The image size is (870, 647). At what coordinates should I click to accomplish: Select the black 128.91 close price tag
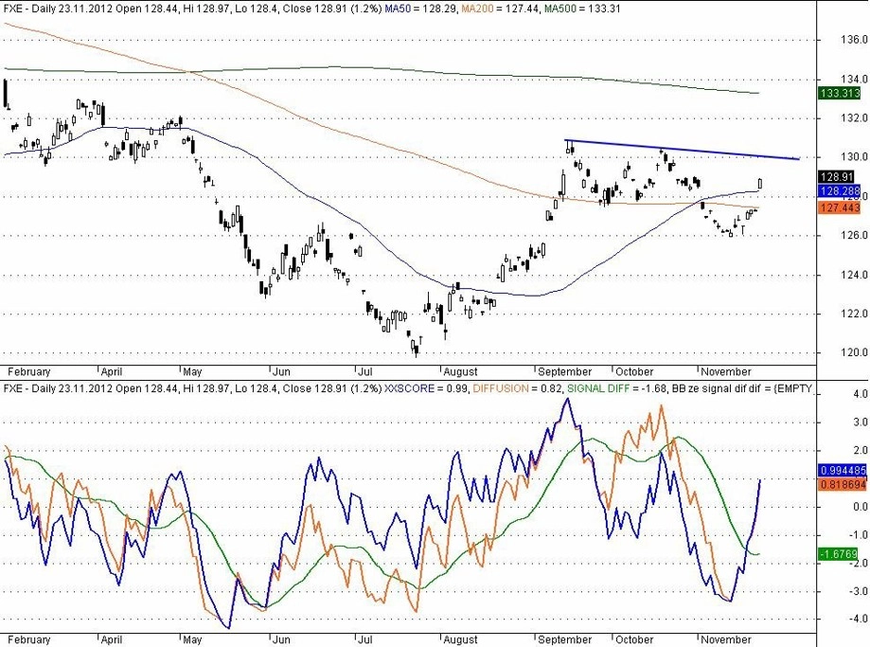[837, 177]
